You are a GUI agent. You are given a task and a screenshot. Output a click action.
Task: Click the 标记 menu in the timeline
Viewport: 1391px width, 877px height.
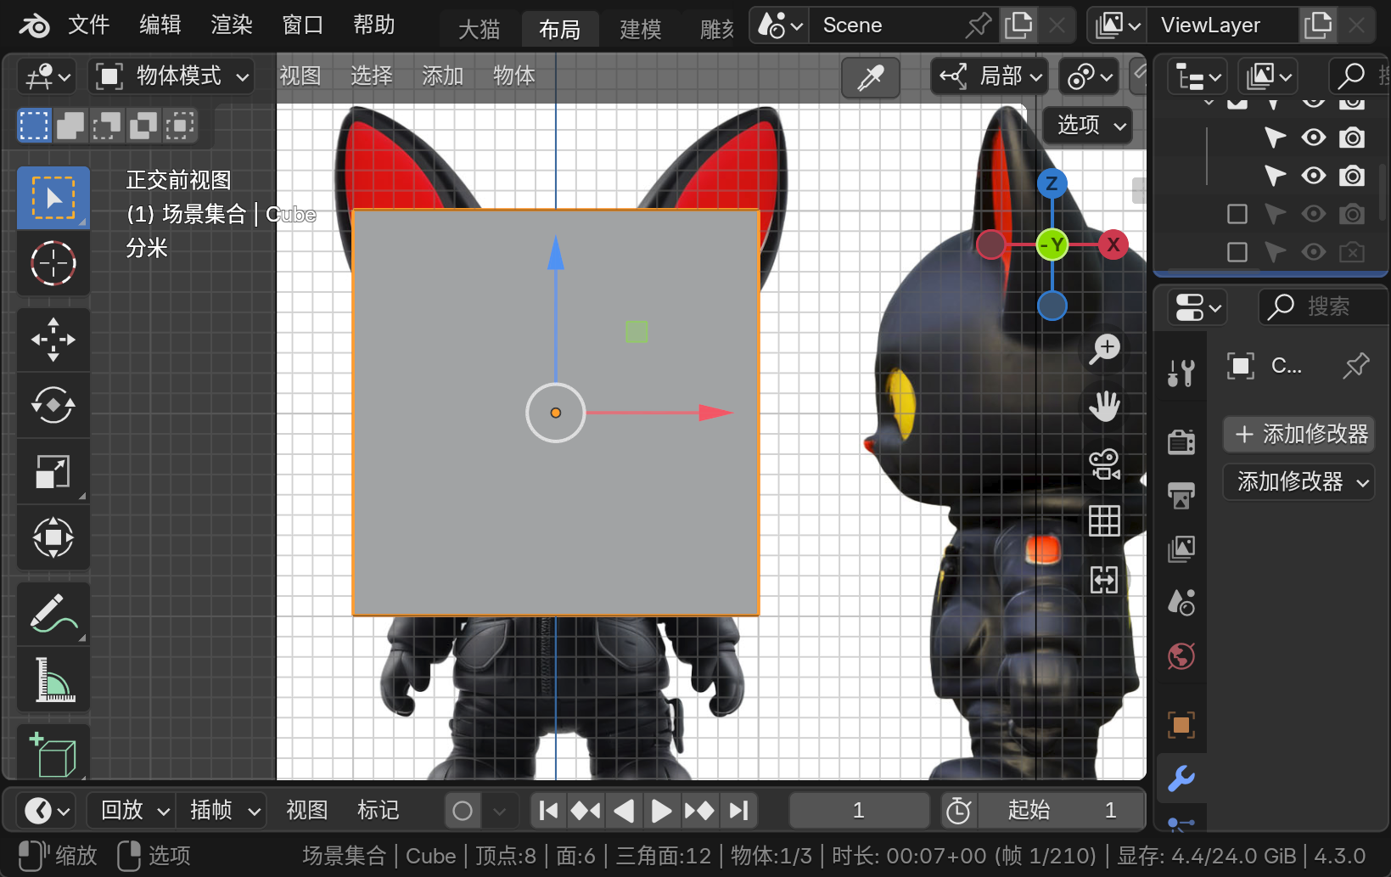[x=379, y=811]
